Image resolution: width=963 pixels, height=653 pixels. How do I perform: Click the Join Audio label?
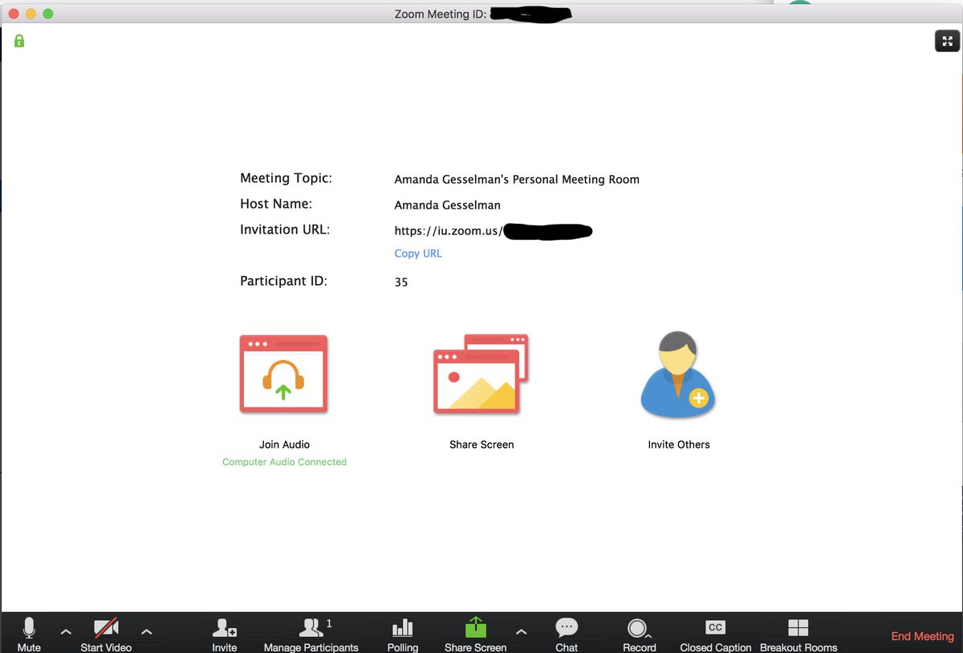pyautogui.click(x=284, y=444)
